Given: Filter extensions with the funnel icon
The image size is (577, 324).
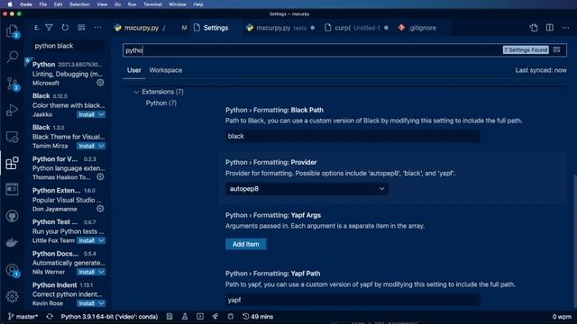Looking at the screenshot, I should (49, 28).
